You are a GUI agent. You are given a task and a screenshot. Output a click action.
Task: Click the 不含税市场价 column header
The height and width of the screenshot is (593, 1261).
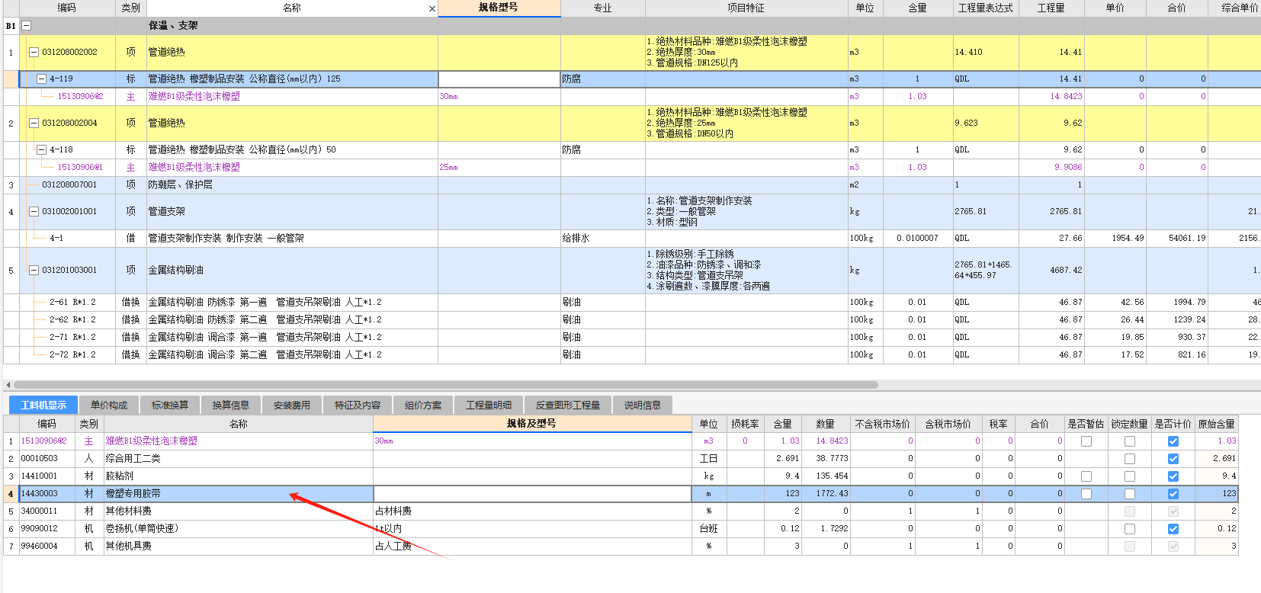tap(883, 424)
